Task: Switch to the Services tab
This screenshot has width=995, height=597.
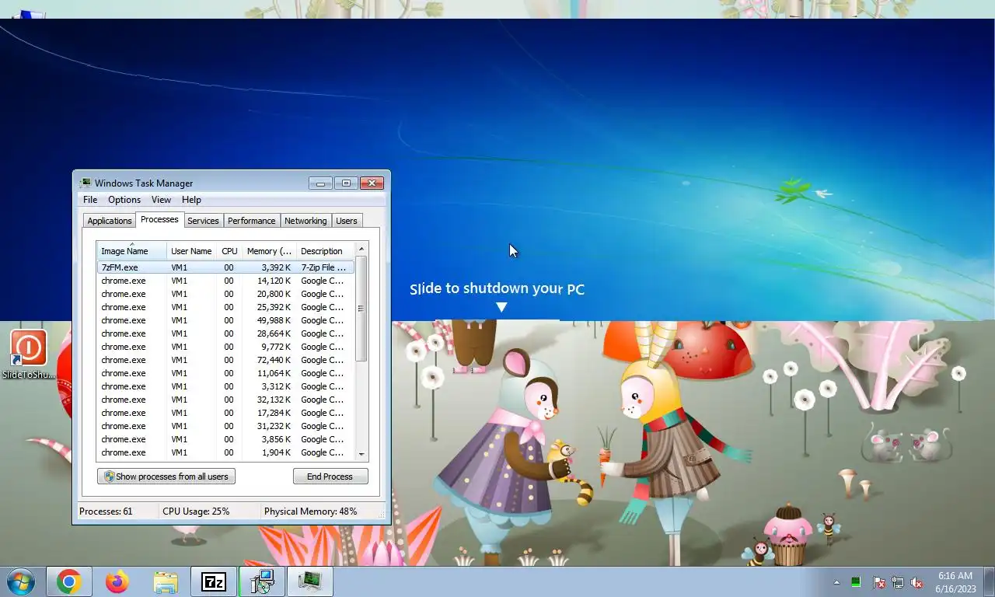Action: (203, 221)
